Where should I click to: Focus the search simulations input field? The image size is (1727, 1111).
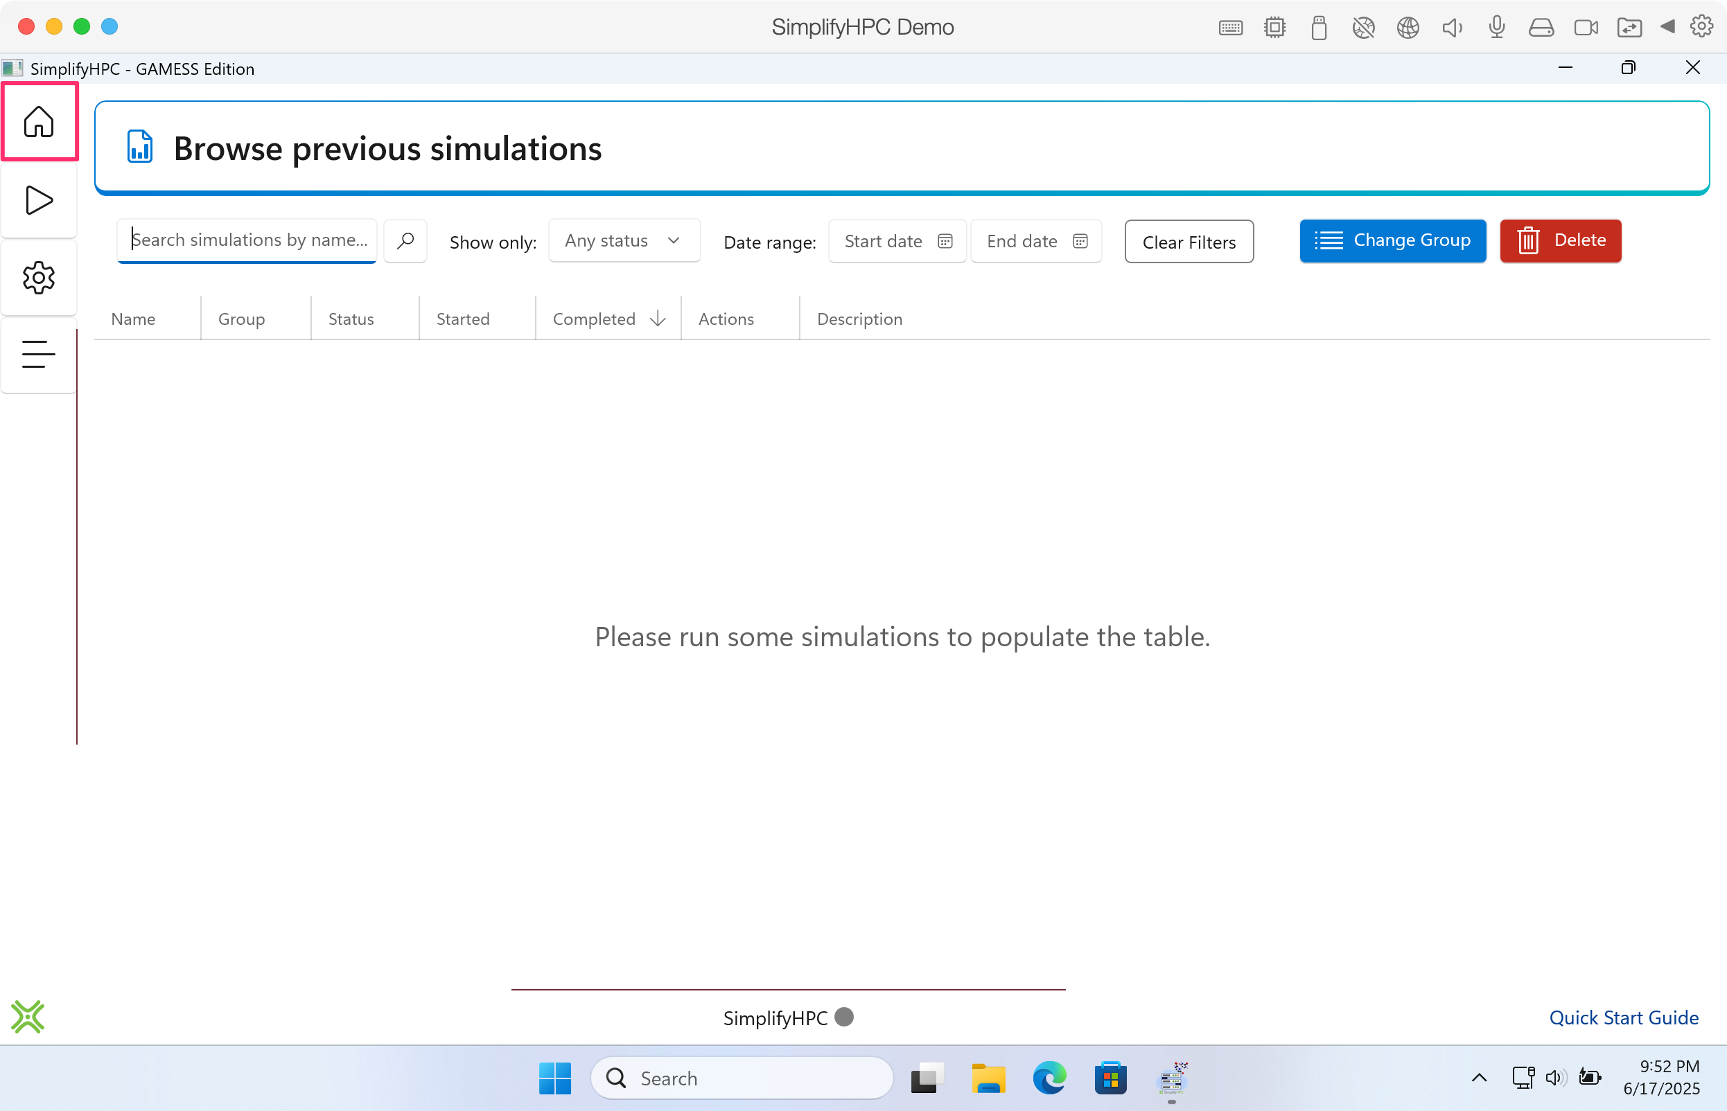[247, 240]
